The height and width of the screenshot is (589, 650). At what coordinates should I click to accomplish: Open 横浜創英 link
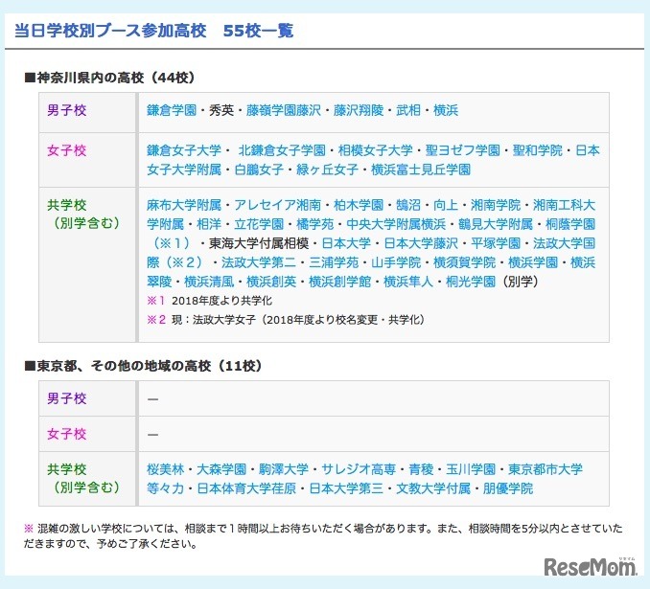coord(271,282)
